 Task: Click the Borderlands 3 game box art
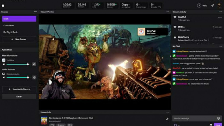(x=44, y=121)
